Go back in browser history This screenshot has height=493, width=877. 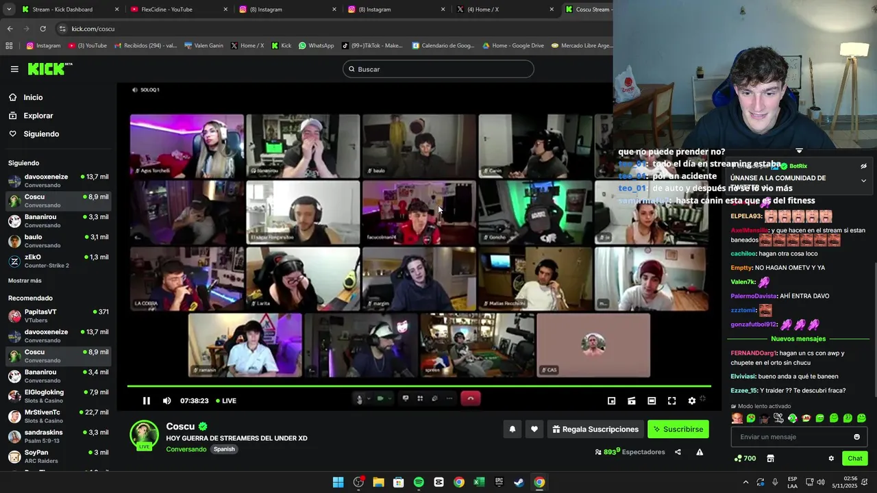pos(10,29)
